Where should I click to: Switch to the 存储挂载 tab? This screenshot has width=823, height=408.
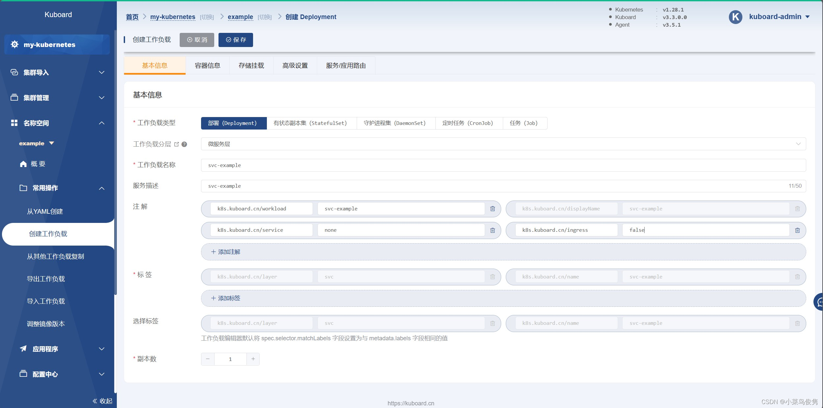tap(251, 65)
